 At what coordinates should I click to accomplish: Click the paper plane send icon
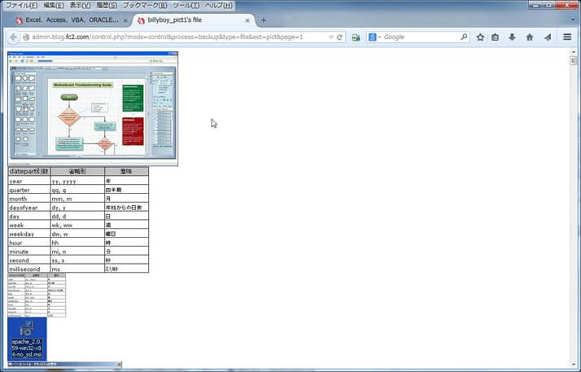click(547, 37)
